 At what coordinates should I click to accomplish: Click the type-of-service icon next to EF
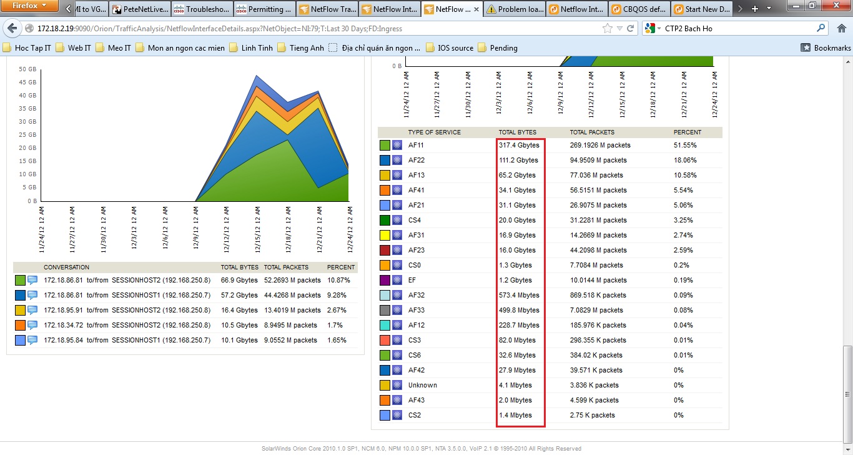click(x=397, y=280)
